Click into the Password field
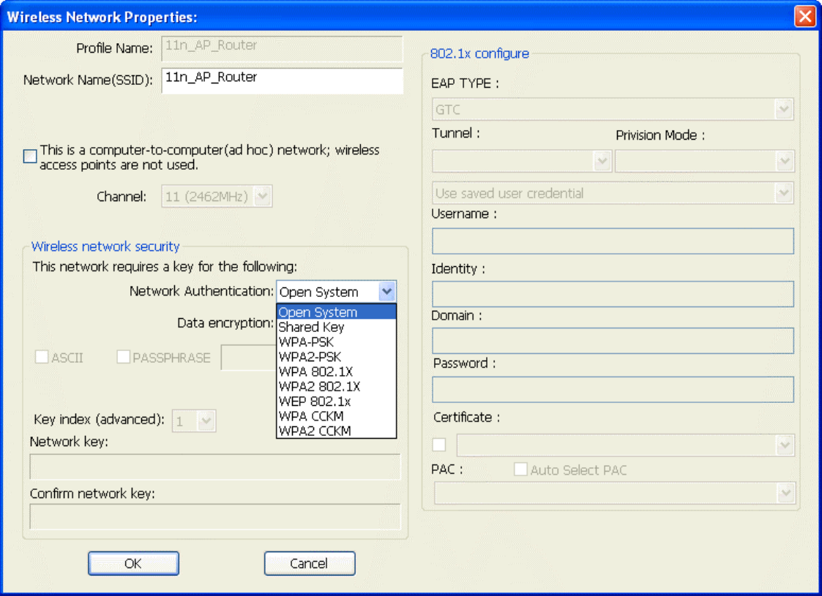The width and height of the screenshot is (822, 596). [x=613, y=389]
